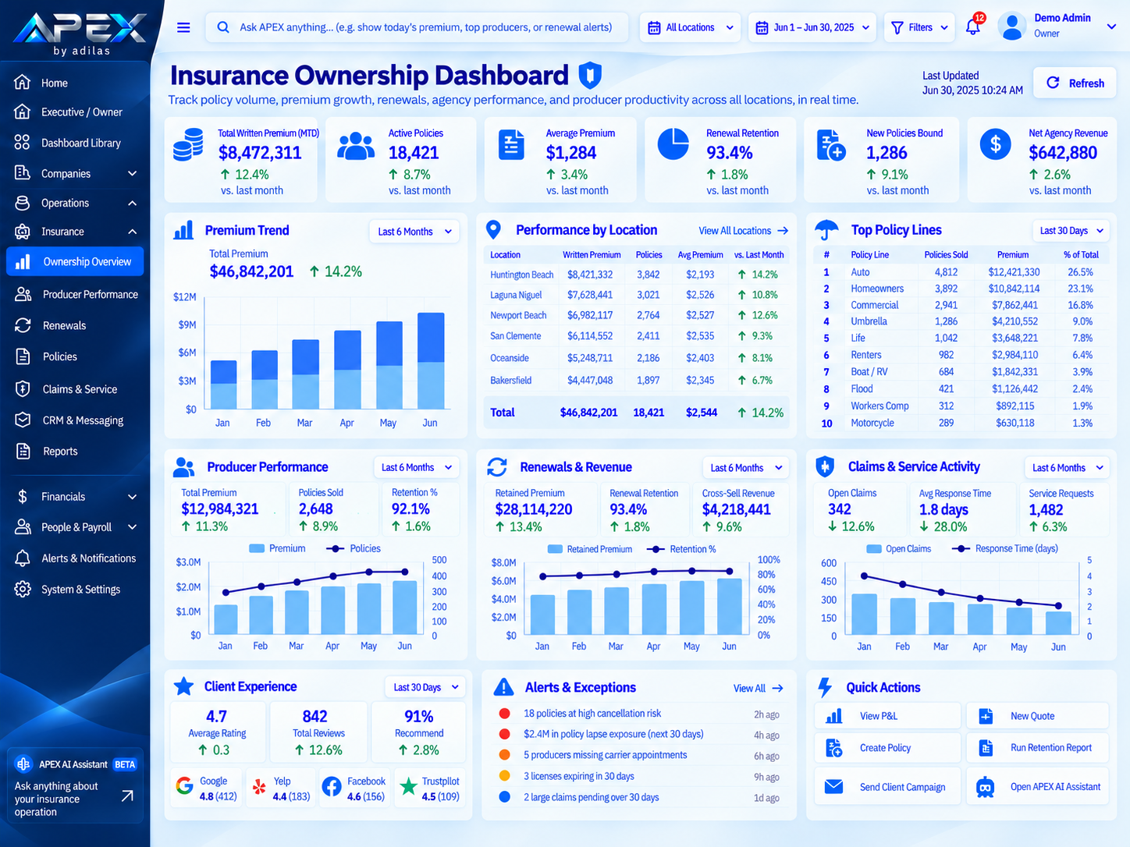This screenshot has width=1130, height=847.
Task: Open the Jun 1 – Jun 30, 2025 date picker
Action: (x=812, y=27)
